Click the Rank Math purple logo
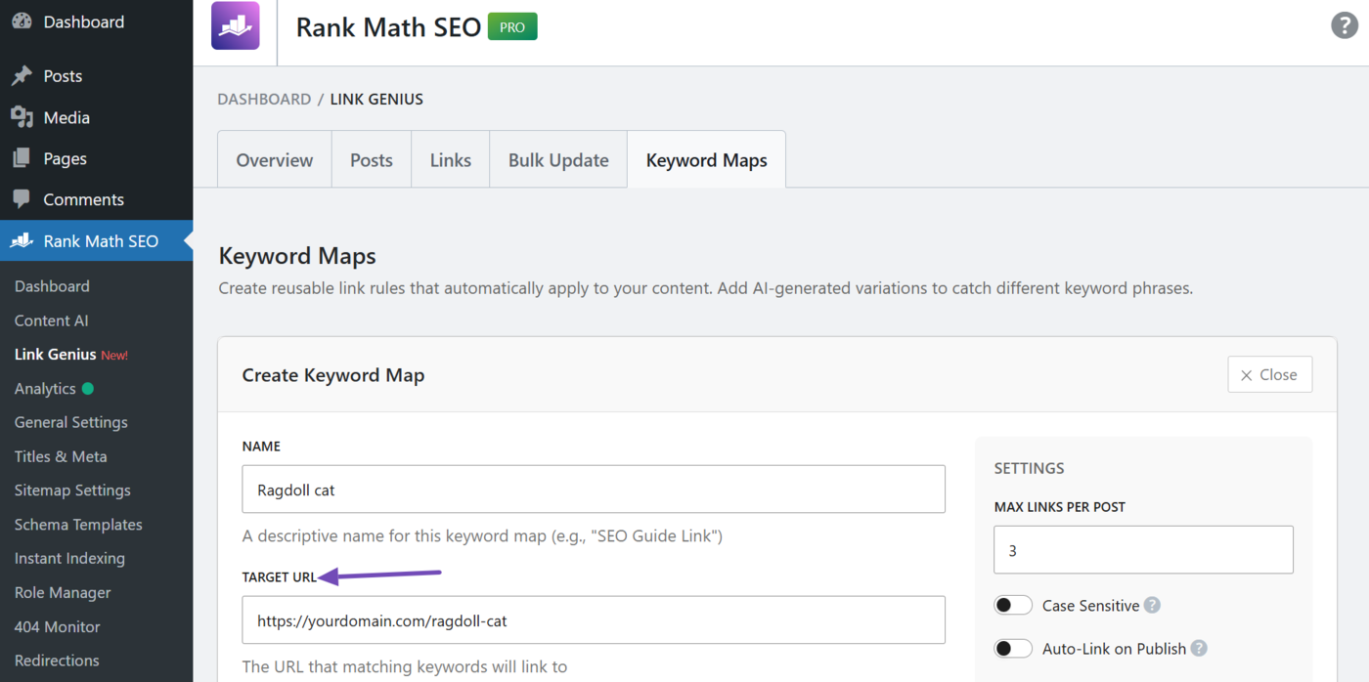This screenshot has width=1369, height=682. point(236,25)
